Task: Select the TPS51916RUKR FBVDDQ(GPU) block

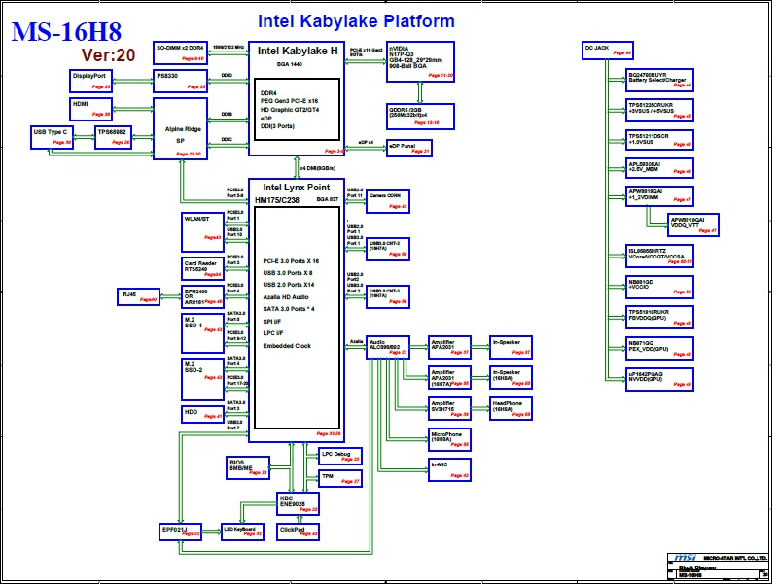Action: 659,318
